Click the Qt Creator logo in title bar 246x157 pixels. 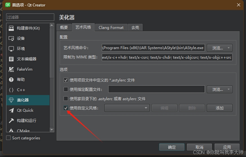click(x=7, y=5)
